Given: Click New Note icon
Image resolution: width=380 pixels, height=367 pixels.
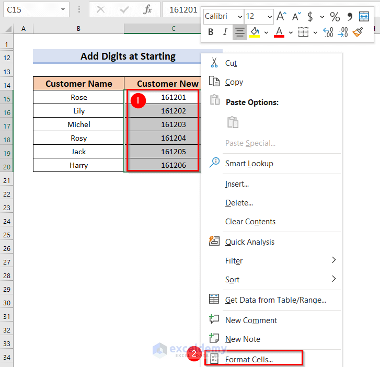Looking at the screenshot, I should (214, 338).
